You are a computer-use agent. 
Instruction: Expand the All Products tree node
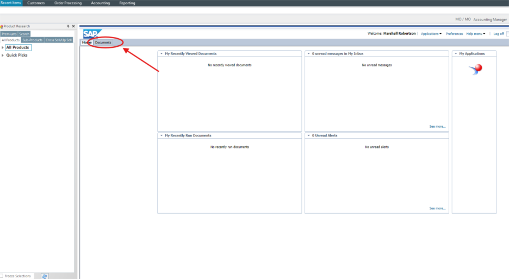[3, 48]
